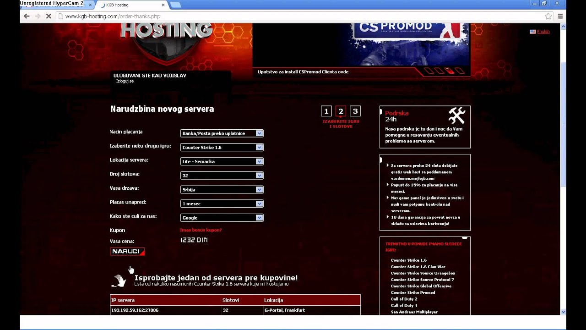Viewport: 586px width, 330px height.
Task: Click the page scrollbar up arrow
Action: 563,27
